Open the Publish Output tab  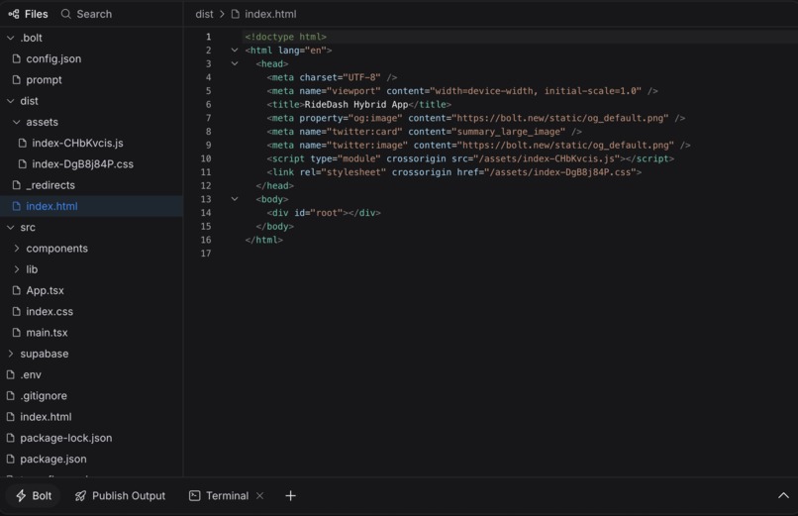[120, 495]
